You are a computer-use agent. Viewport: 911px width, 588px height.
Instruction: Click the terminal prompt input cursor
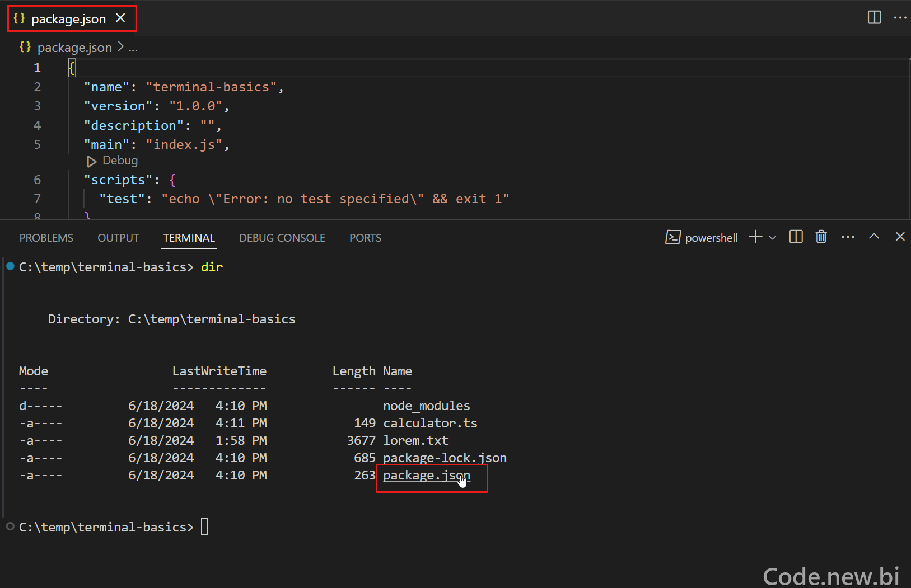click(205, 526)
